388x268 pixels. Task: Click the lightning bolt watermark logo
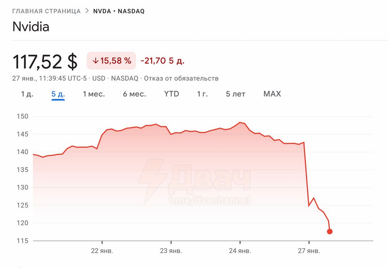click(153, 177)
